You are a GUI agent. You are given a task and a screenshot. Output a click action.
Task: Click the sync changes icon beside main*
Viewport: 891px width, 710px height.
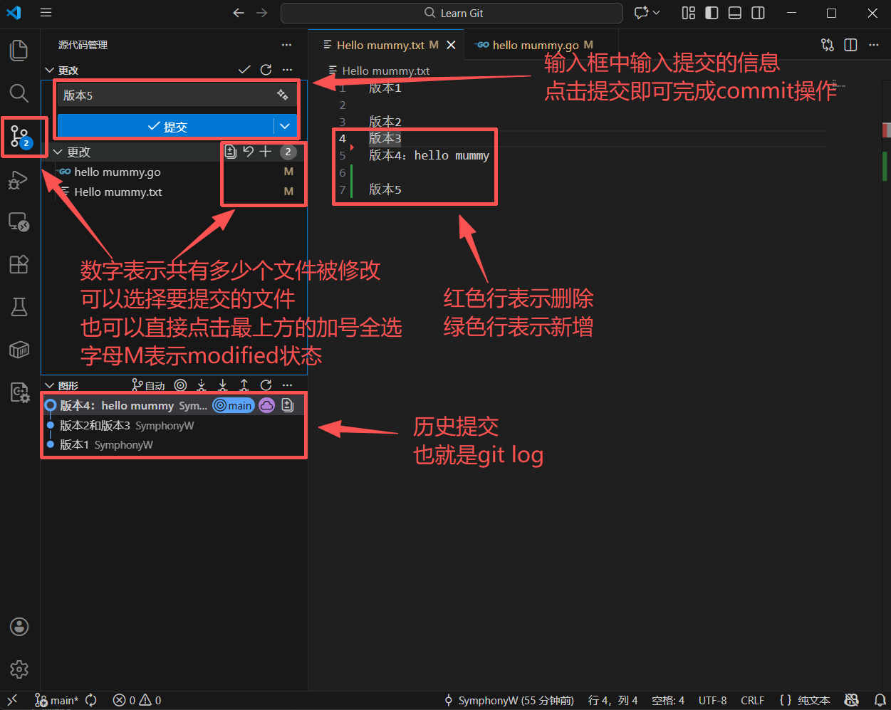click(91, 701)
